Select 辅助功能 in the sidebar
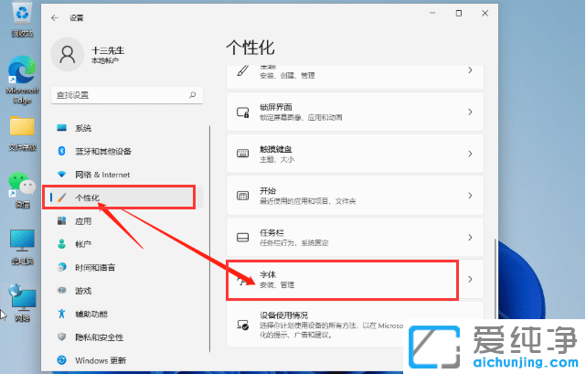This screenshot has width=586, height=374. 127,314
